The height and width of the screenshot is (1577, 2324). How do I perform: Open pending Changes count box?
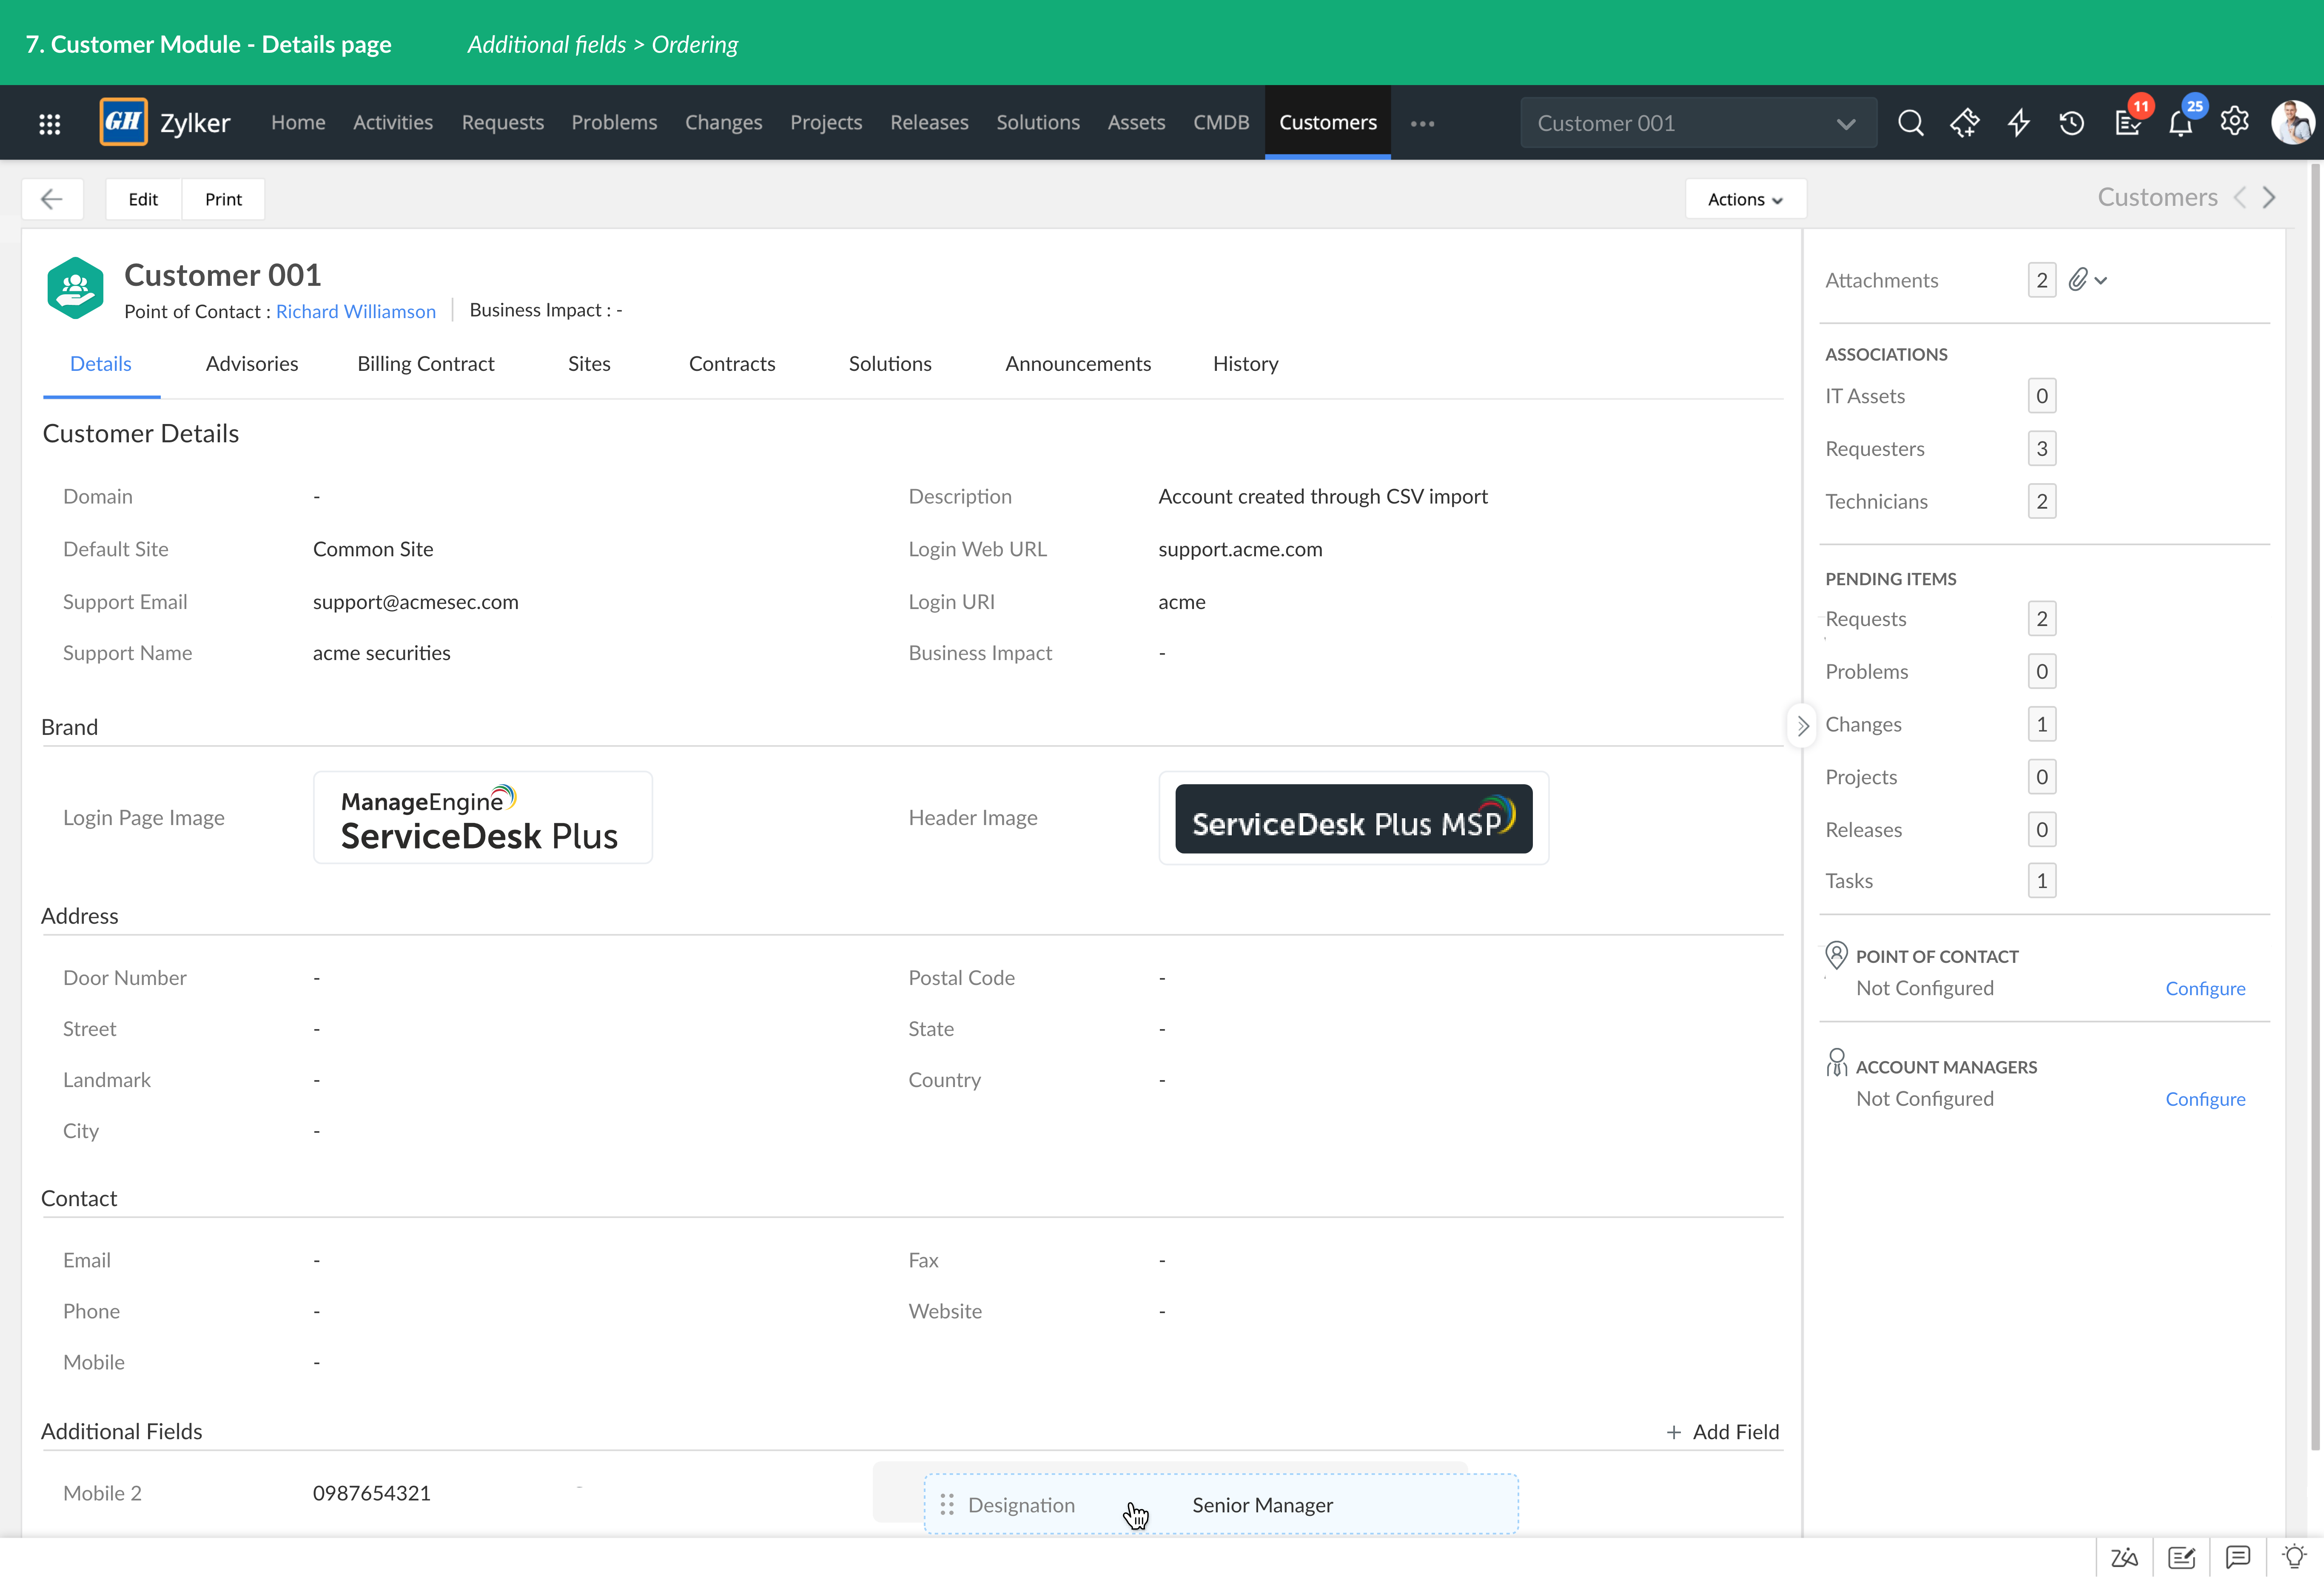pyautogui.click(x=2041, y=724)
